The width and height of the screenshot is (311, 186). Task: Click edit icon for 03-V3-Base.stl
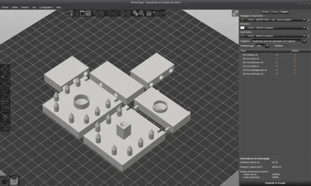(295, 55)
